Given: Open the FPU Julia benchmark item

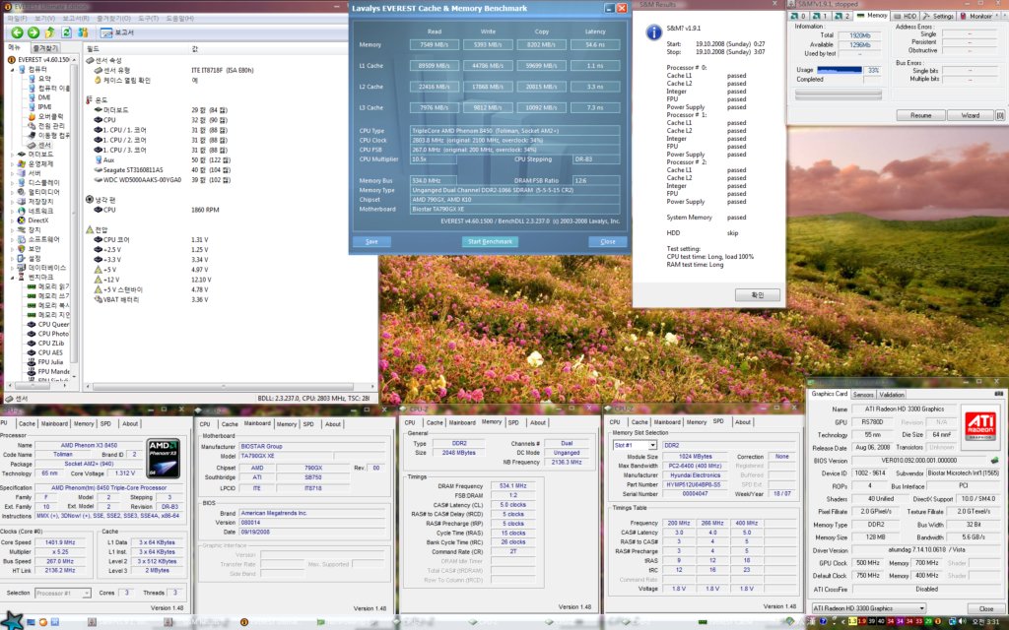Looking at the screenshot, I should (45, 362).
